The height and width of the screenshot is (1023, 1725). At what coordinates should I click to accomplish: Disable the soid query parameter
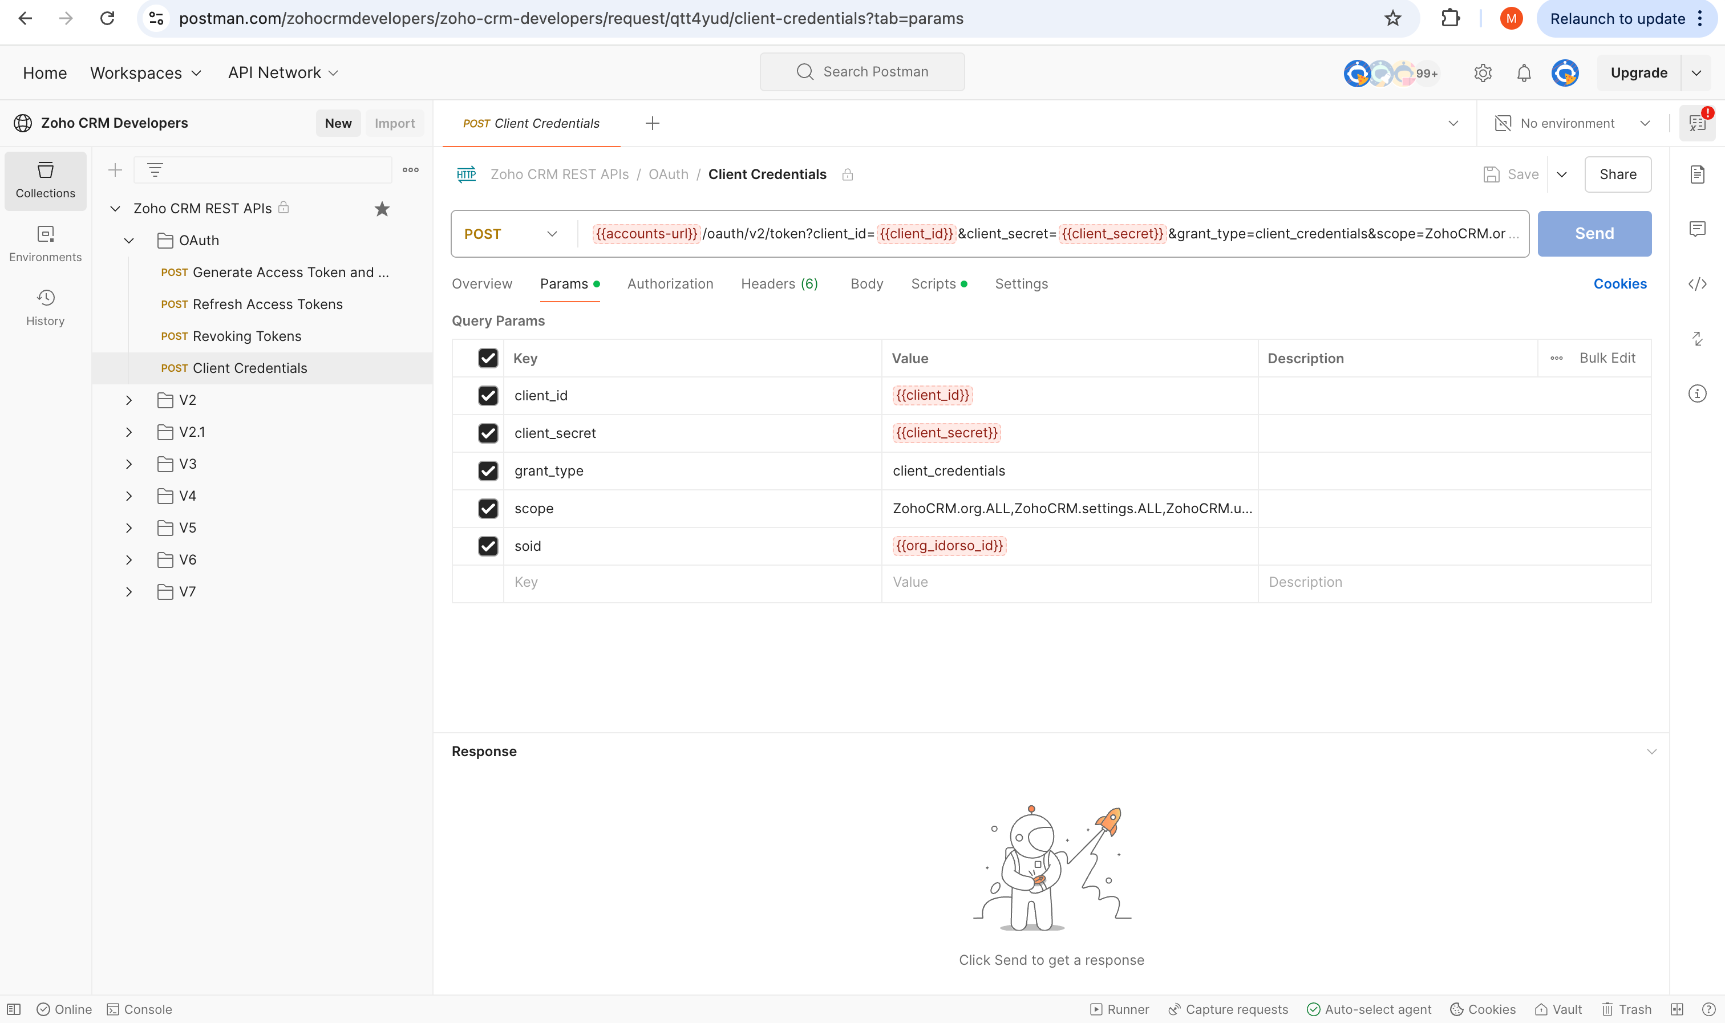click(488, 546)
